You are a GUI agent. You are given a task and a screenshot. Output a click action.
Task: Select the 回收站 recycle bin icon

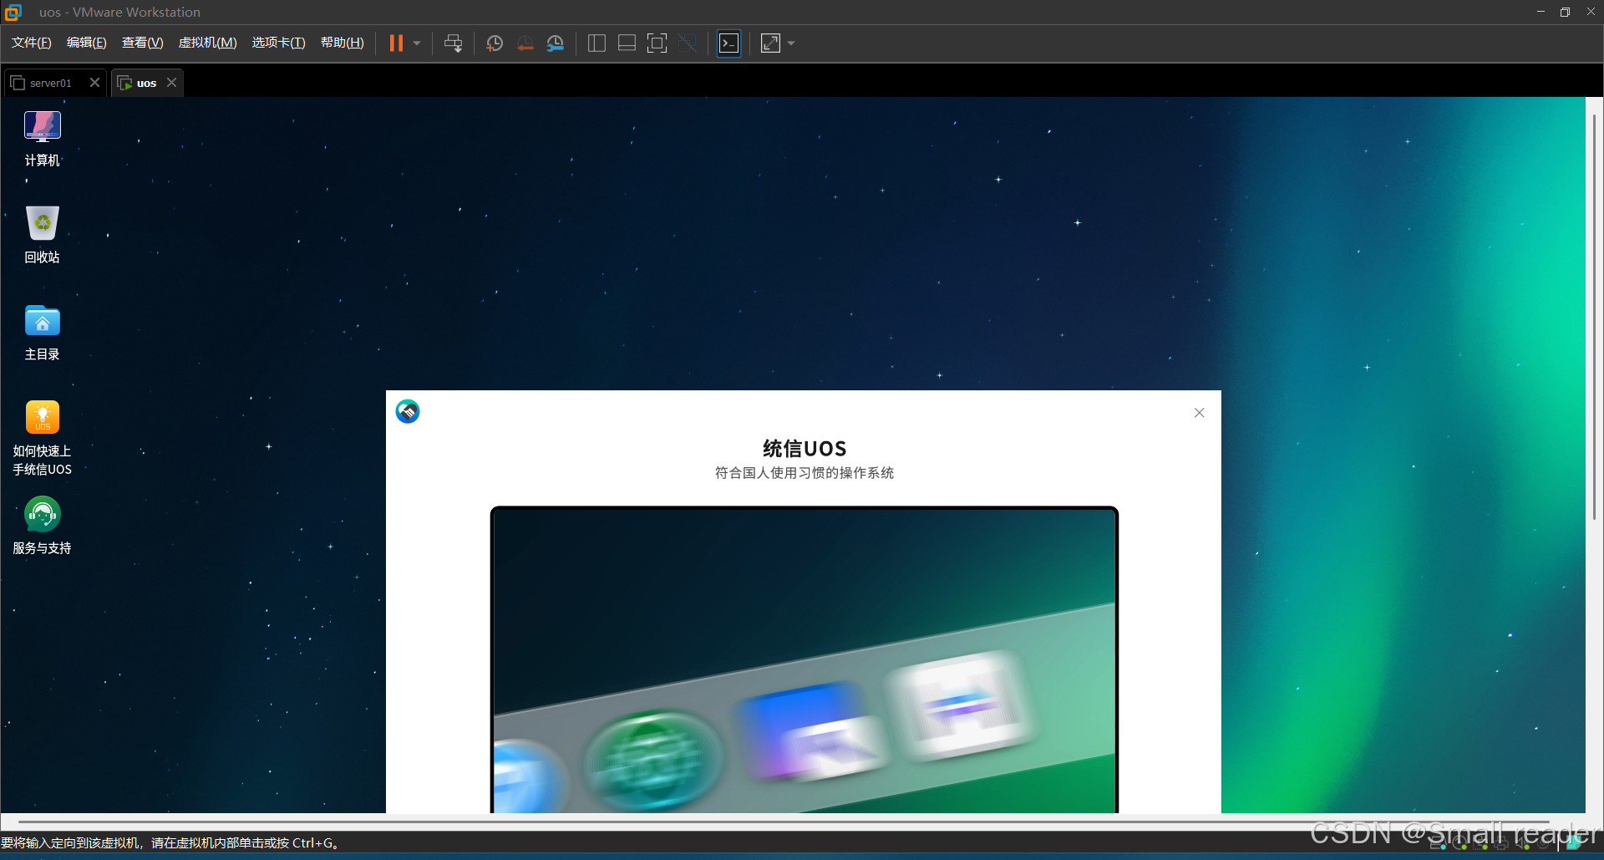coord(42,236)
